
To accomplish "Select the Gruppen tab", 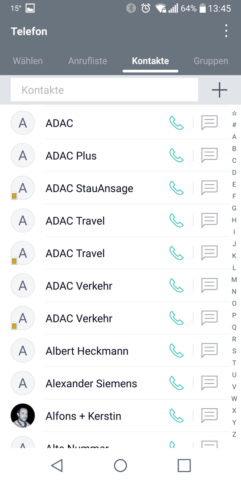I will click(211, 61).
